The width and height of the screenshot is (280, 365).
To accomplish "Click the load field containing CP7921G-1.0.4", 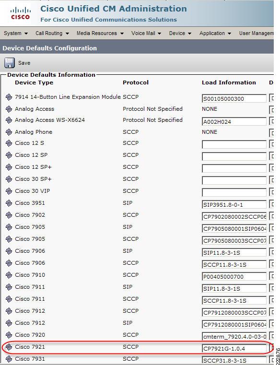I will [234, 349].
